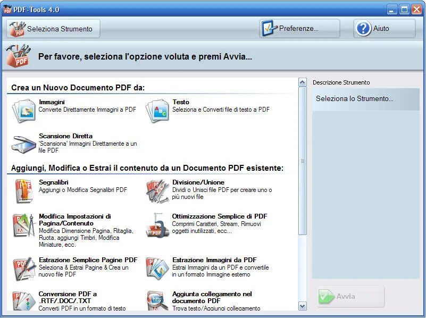Viewport: 426px width, 318px height.
Task: Click the 'Seleziona lo Strumento...' description box
Action: tap(366, 99)
